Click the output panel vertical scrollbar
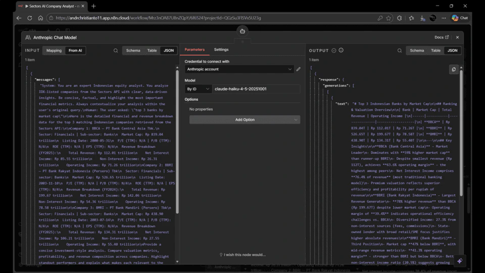This screenshot has width=485, height=273. pyautogui.click(x=461, y=133)
